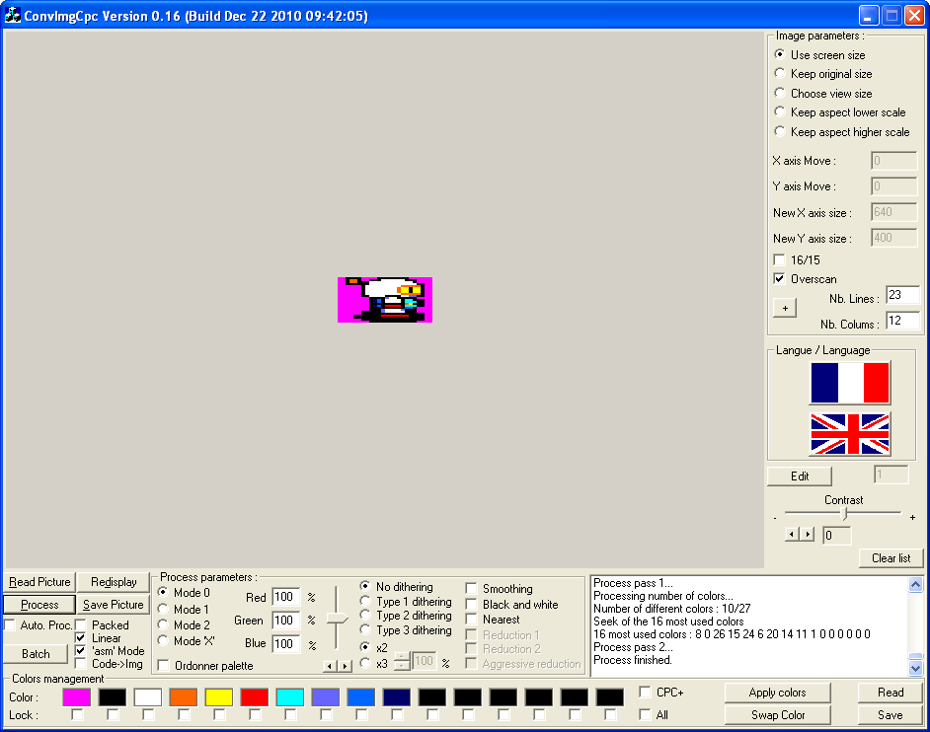This screenshot has width=930, height=732.
Task: Click the Read Picture button
Action: 39,582
